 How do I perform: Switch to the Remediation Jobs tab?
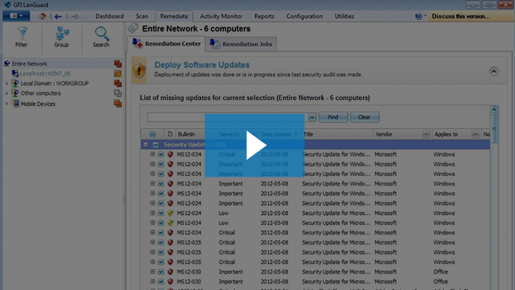(x=241, y=44)
